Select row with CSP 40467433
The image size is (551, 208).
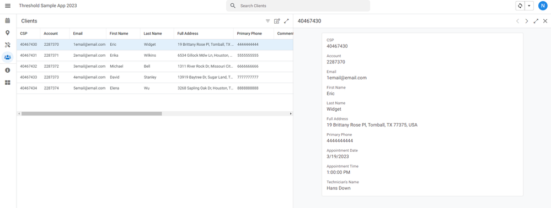tap(154, 77)
